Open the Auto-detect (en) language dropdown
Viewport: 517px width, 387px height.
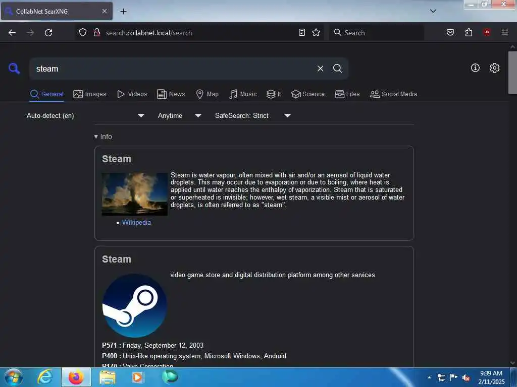click(x=85, y=115)
